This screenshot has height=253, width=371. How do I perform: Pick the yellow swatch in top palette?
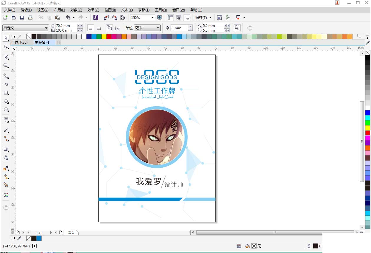pyautogui.click(x=104, y=37)
